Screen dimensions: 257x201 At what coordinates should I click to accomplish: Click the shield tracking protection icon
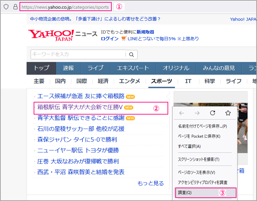pos(6,7)
